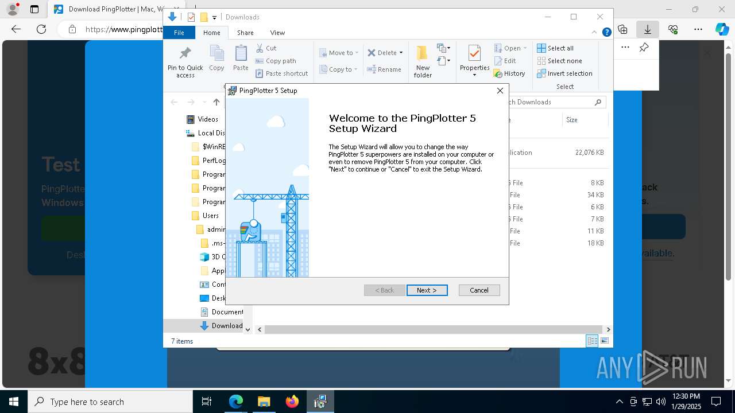735x413 pixels.
Task: Click Next in PingPlotter setup wizard
Action: [x=427, y=290]
